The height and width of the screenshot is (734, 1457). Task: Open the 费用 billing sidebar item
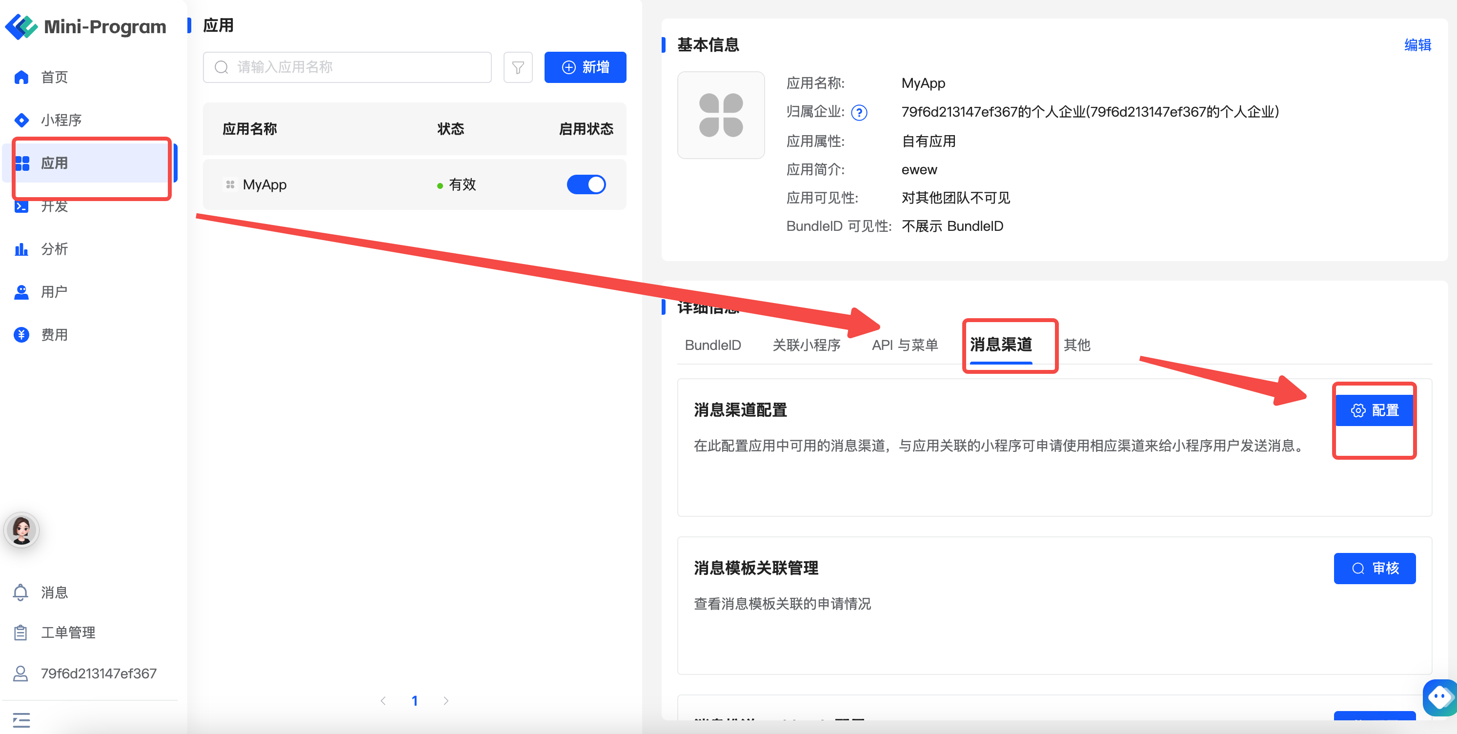tap(54, 335)
